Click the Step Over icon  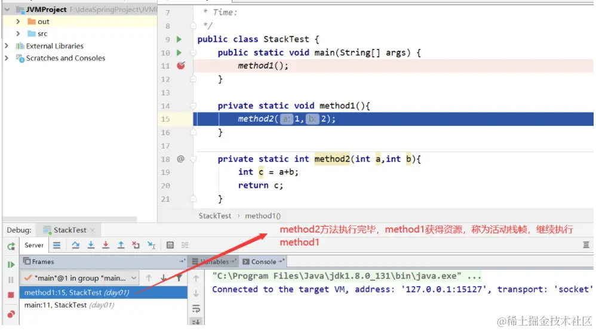75,245
